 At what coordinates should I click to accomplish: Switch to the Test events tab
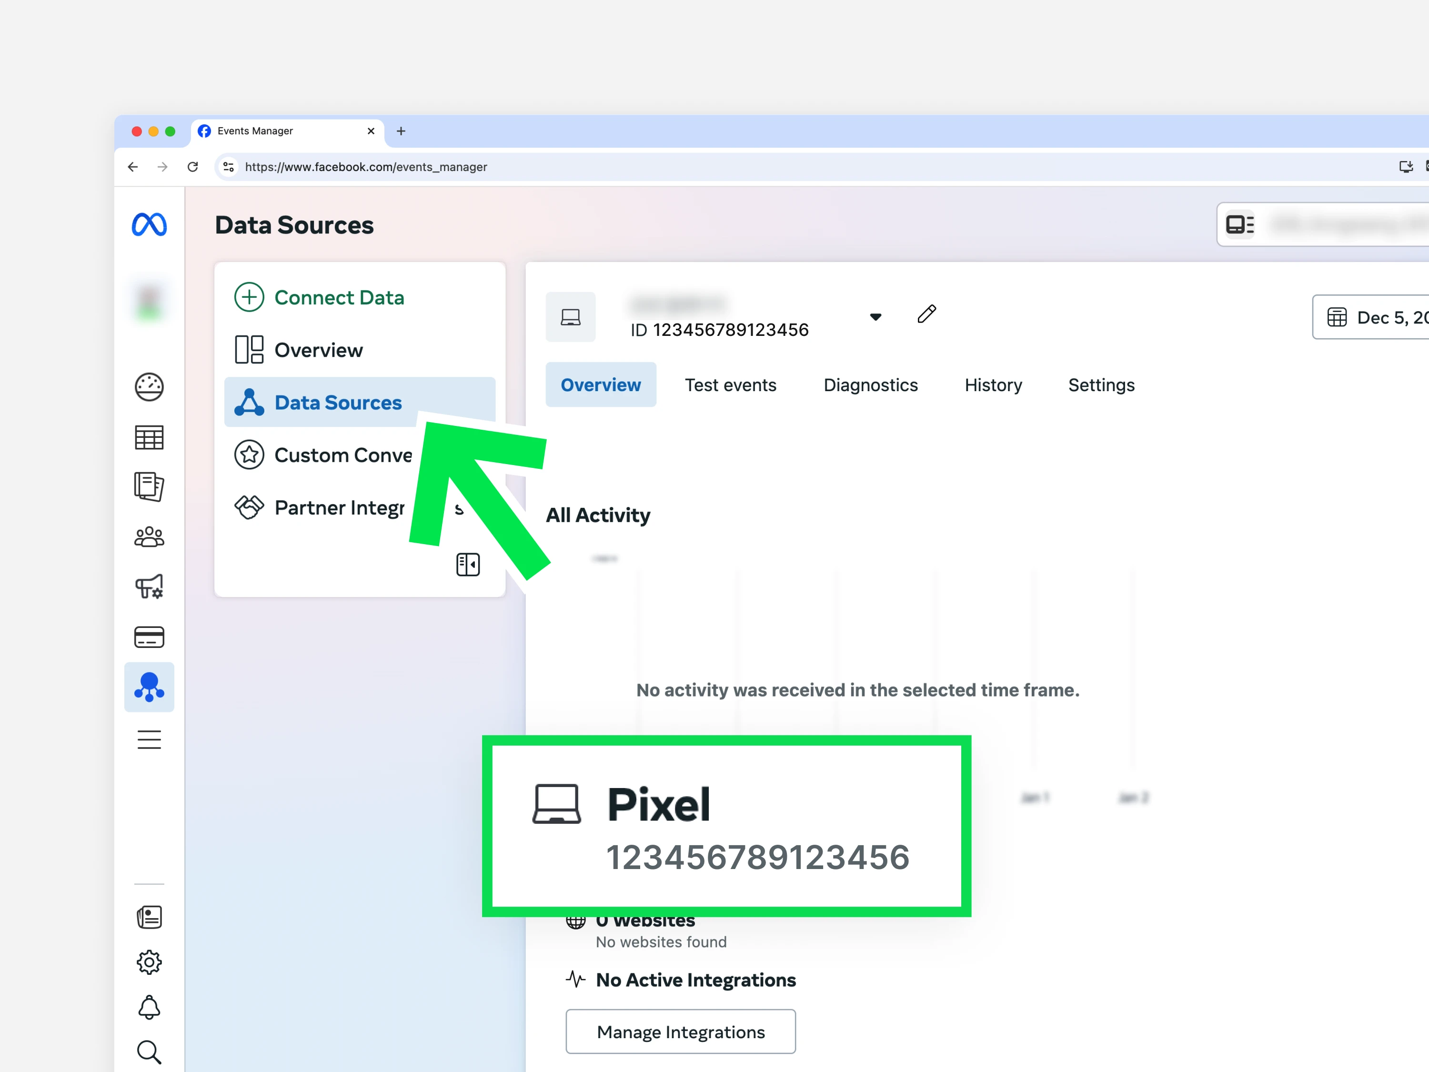click(731, 385)
